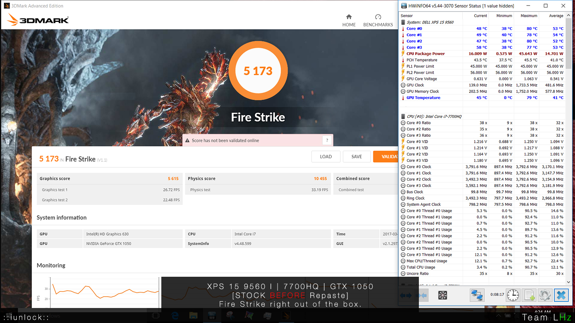Select the PL2 Power Limit row label
This screenshot has height=323, width=575.
click(x=420, y=73)
